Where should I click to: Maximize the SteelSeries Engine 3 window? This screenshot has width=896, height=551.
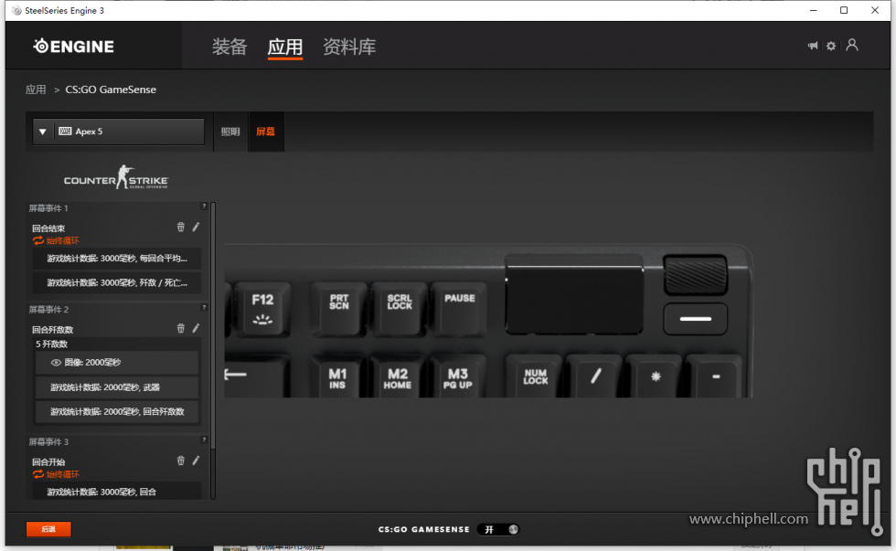(x=843, y=10)
